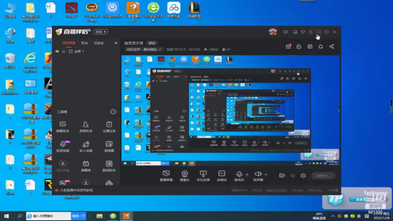
Task: Open the notification bell icon
Action: (x=321, y=46)
